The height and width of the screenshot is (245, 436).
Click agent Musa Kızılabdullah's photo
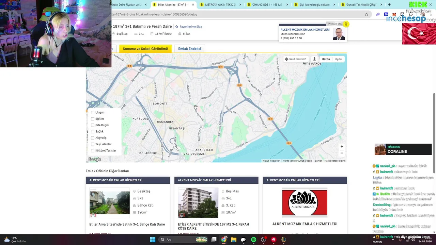click(x=339, y=34)
